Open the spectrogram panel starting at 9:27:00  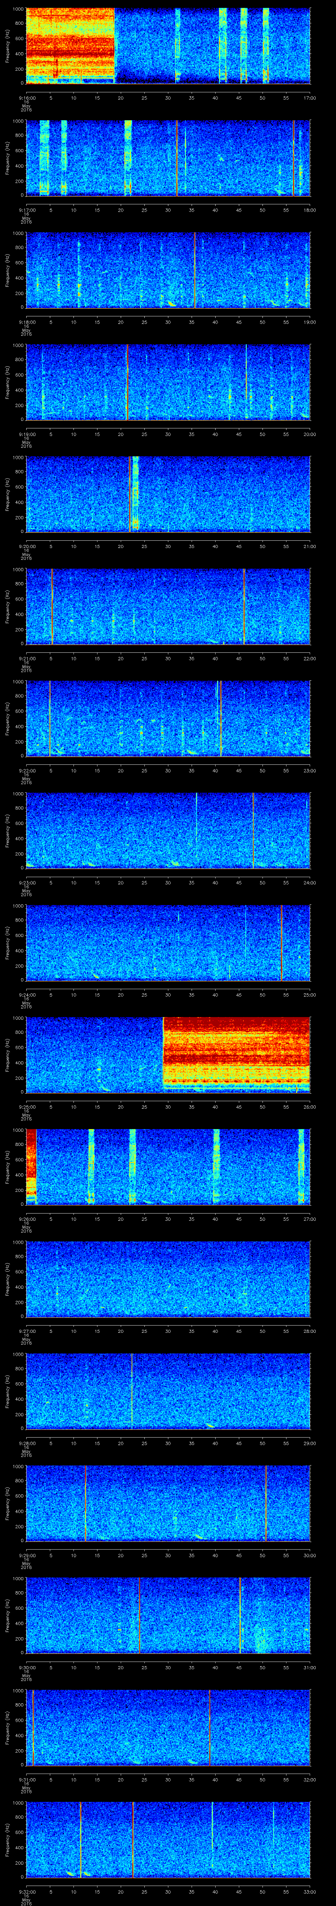[168, 1279]
